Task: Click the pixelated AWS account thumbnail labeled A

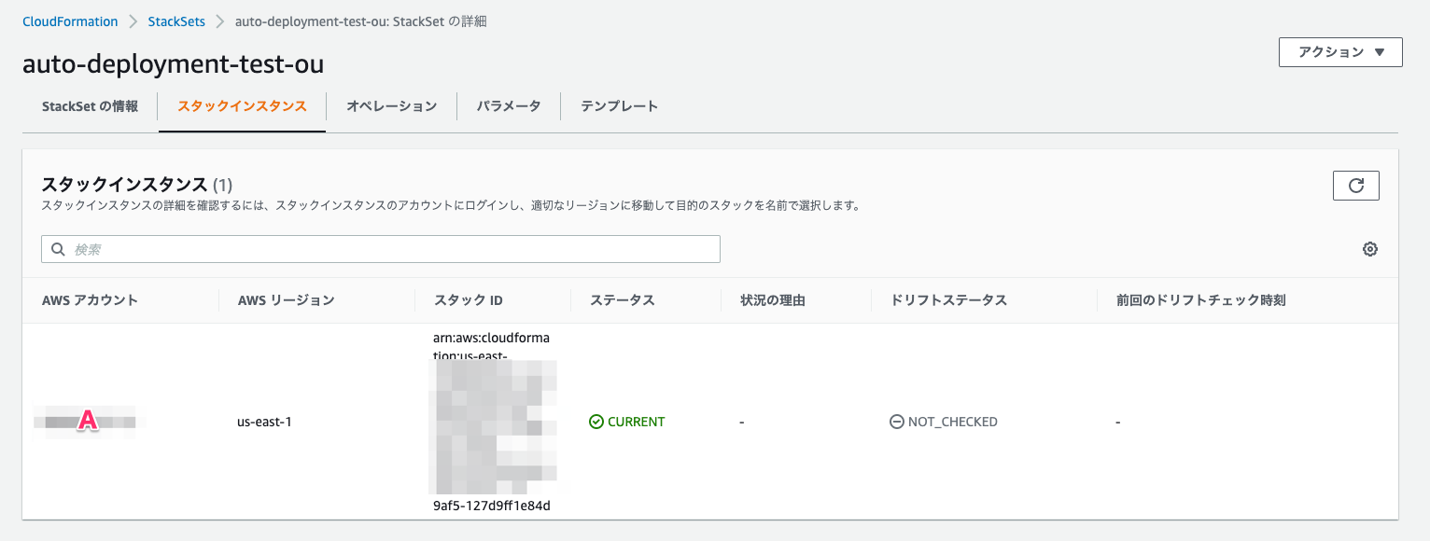Action: [x=89, y=421]
